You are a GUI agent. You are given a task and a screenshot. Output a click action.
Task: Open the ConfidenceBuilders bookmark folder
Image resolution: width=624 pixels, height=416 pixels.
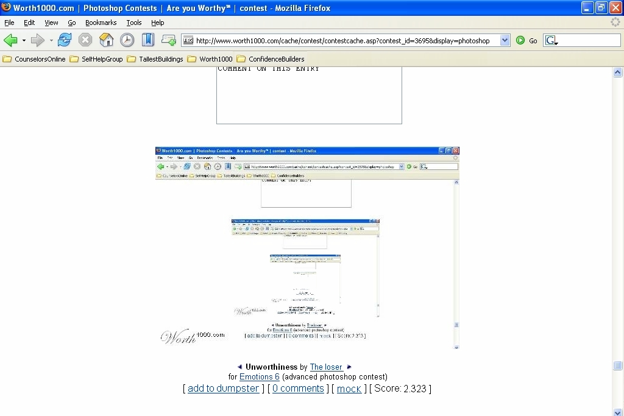pyautogui.click(x=271, y=59)
